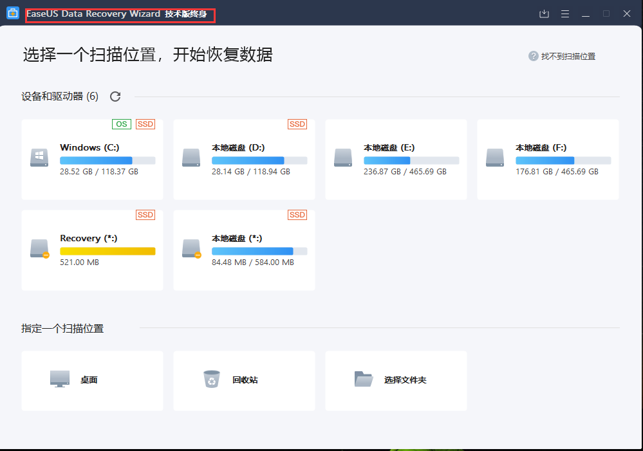Click the 桌面 desktop monitor icon

pyautogui.click(x=60, y=379)
